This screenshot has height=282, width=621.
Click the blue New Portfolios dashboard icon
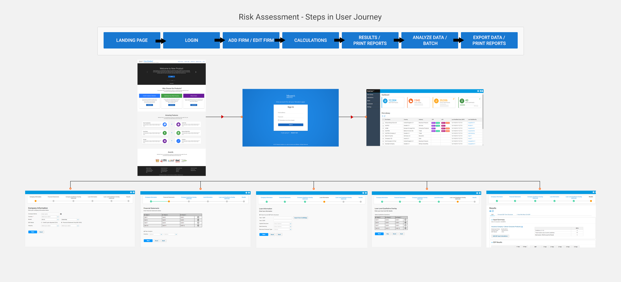tap(385, 101)
